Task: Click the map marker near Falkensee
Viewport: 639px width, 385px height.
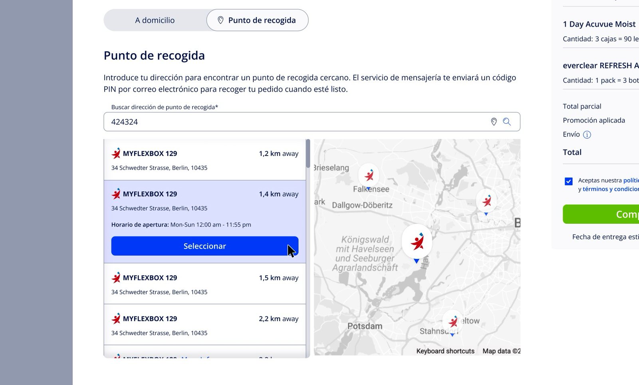Action: (369, 176)
